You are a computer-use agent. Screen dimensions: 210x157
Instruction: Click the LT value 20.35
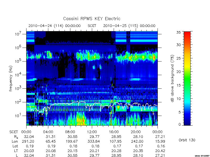(138, 151)
